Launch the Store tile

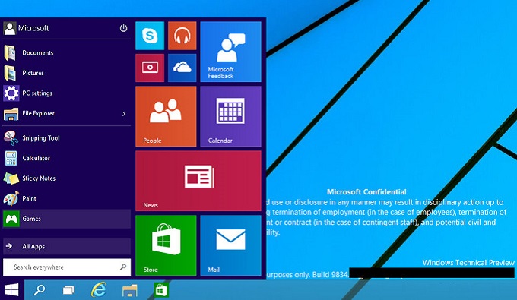166,245
